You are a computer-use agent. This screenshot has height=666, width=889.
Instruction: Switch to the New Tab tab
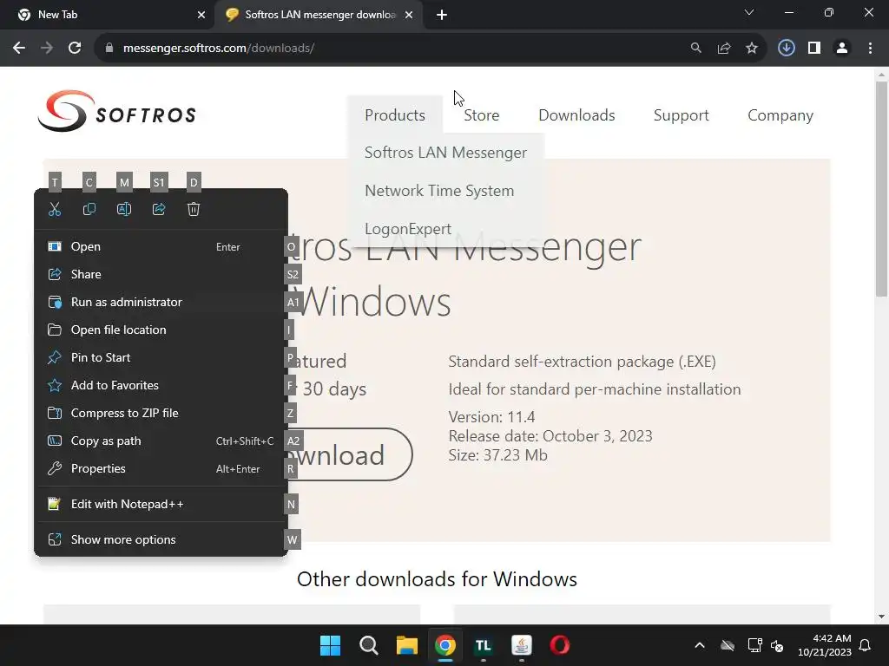(107, 15)
